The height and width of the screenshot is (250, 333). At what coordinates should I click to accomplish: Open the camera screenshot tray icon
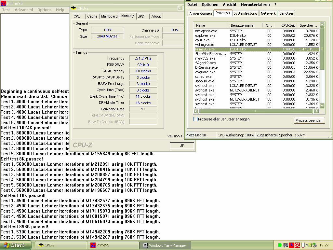point(286,245)
